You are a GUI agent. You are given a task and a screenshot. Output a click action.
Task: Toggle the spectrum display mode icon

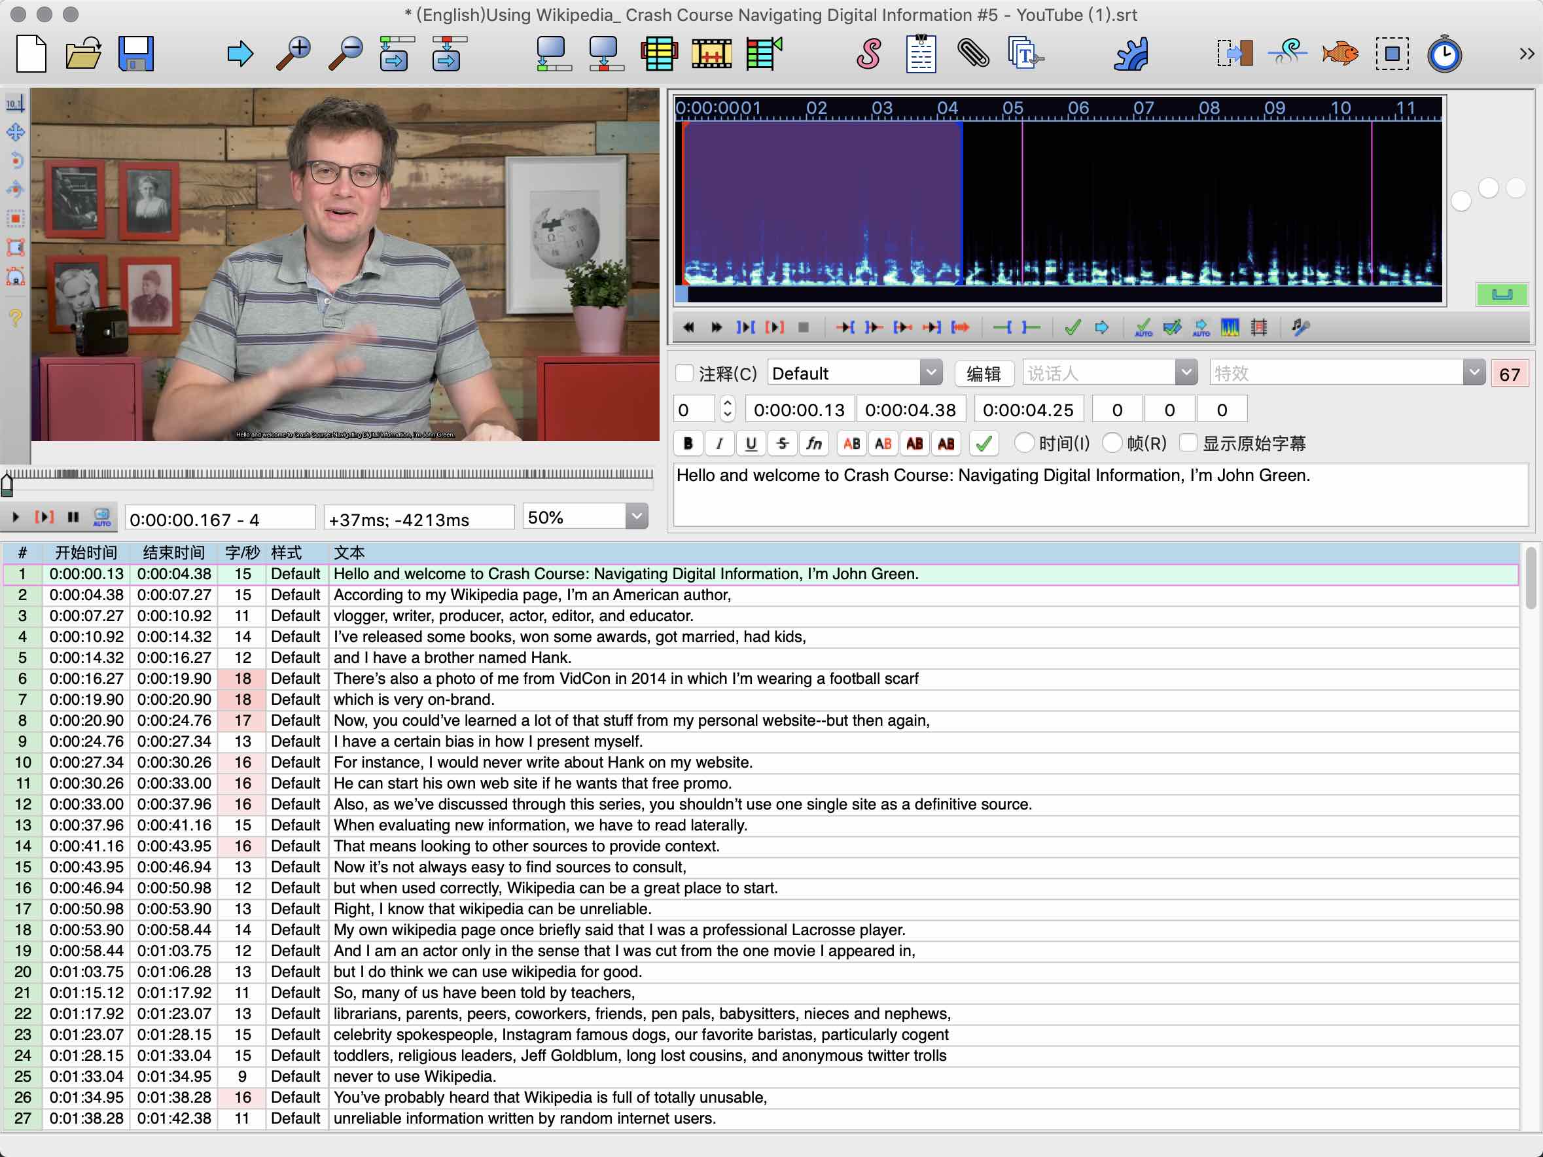1230,327
